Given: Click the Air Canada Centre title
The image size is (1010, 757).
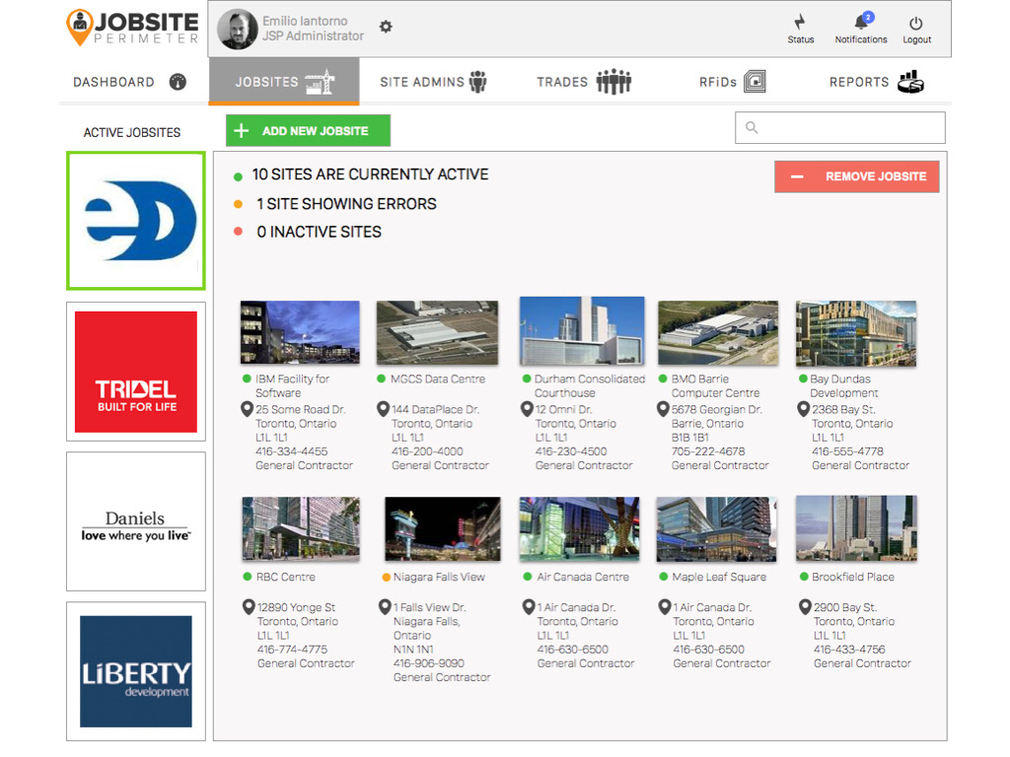Looking at the screenshot, I should pos(583,578).
